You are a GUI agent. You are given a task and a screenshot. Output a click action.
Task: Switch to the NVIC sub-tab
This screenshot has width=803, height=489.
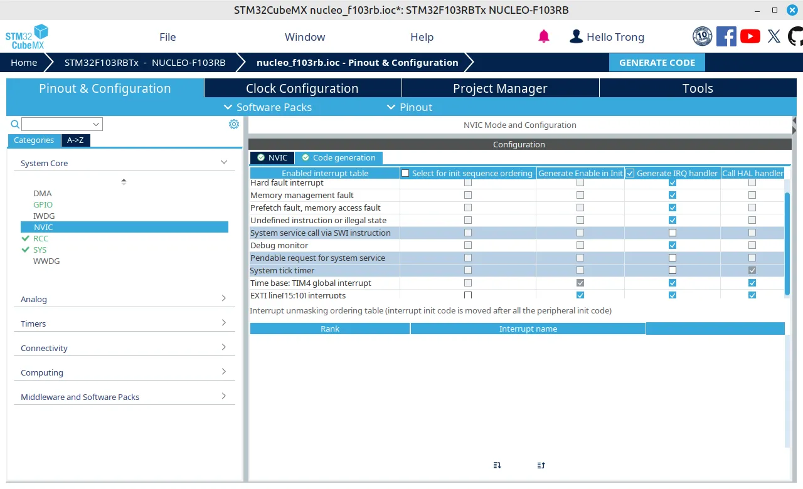[x=272, y=158]
